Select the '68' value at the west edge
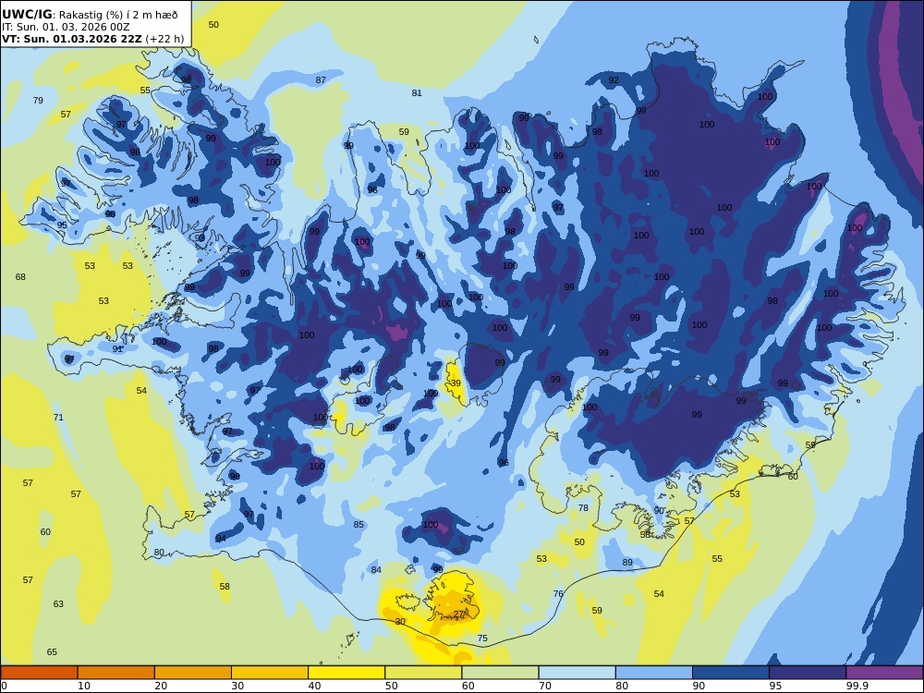Screen dimensions: 924x693 [20, 277]
